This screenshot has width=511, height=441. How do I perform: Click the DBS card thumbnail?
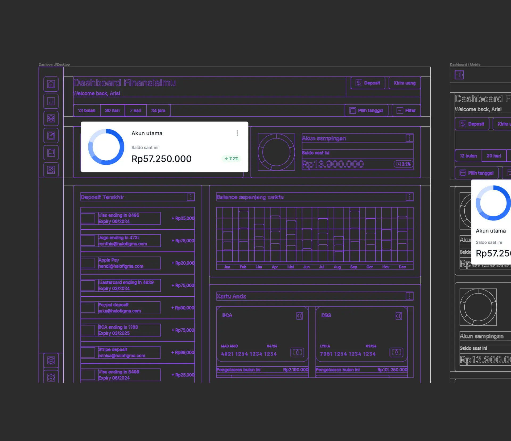(361, 334)
